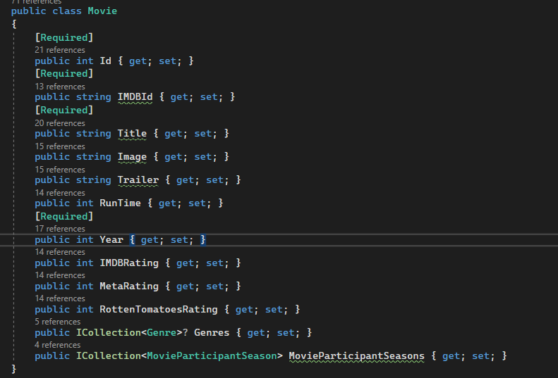Click the Title property name
Viewport: 558px width, 378px height.
(x=132, y=134)
